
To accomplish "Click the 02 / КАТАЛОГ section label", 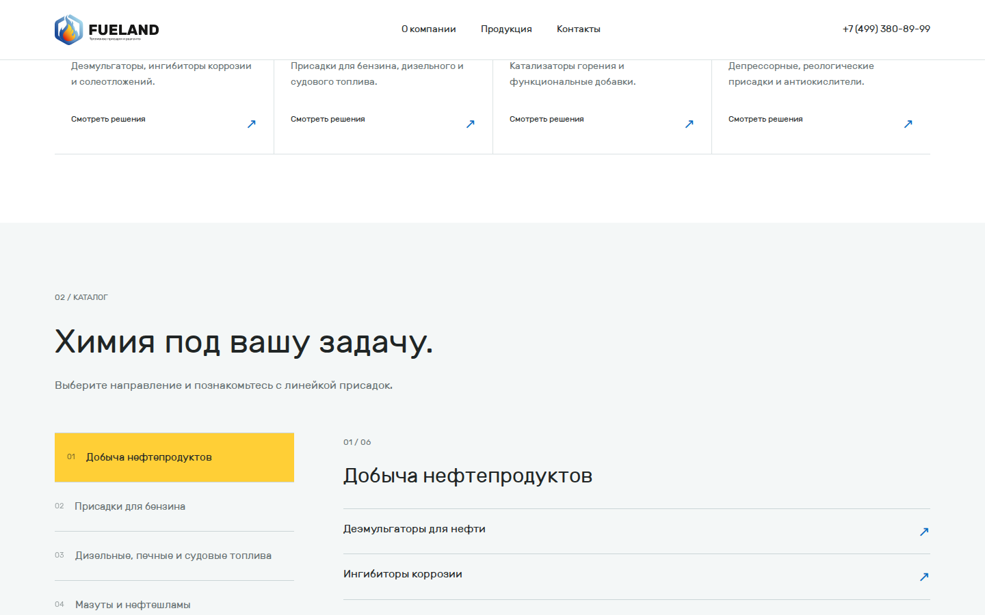I will tap(81, 297).
